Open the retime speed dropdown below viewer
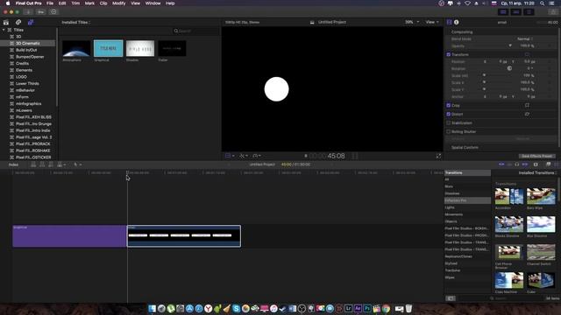Image resolution: width=561 pixels, height=315 pixels. coord(257,156)
